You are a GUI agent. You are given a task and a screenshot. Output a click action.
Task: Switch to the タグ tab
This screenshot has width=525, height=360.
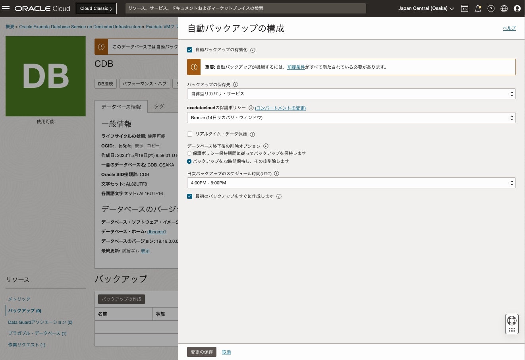click(159, 106)
